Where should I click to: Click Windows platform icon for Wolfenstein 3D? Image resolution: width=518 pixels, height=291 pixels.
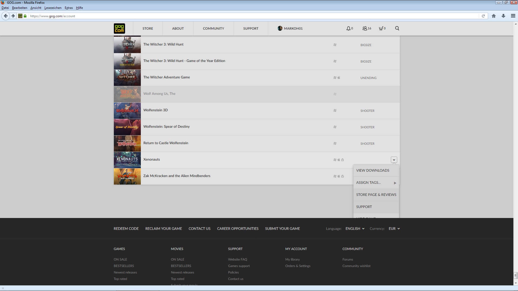[335, 110]
